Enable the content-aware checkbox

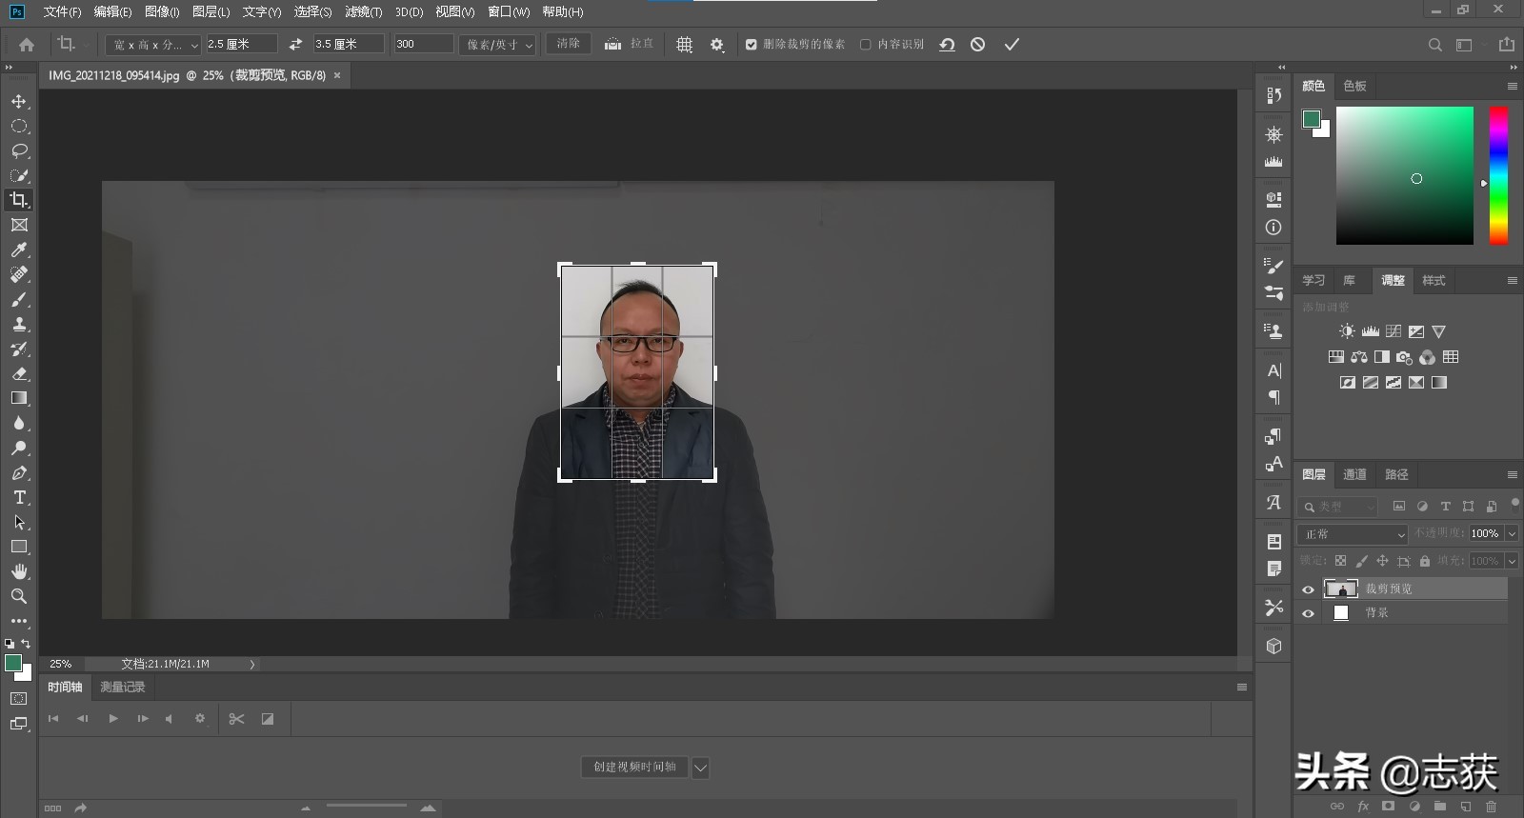[865, 45]
